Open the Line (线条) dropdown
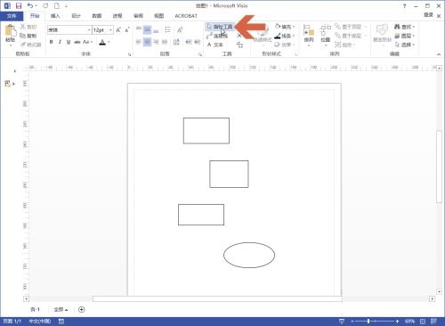This screenshot has width=445, height=326. pos(285,36)
